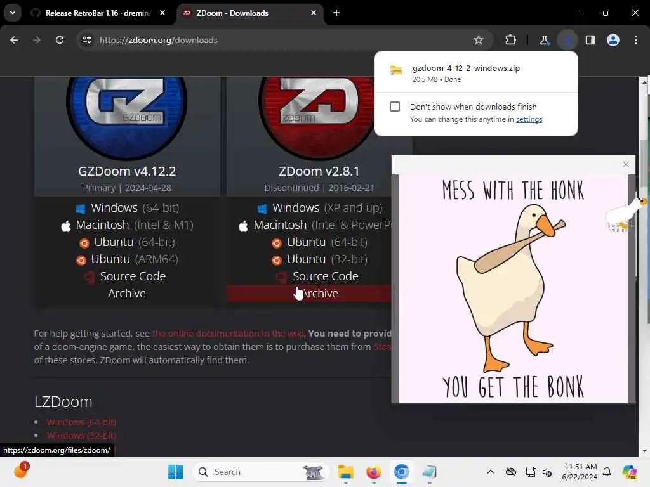Reload the ZDoom downloads page
Image resolution: width=650 pixels, height=487 pixels.
[60, 40]
